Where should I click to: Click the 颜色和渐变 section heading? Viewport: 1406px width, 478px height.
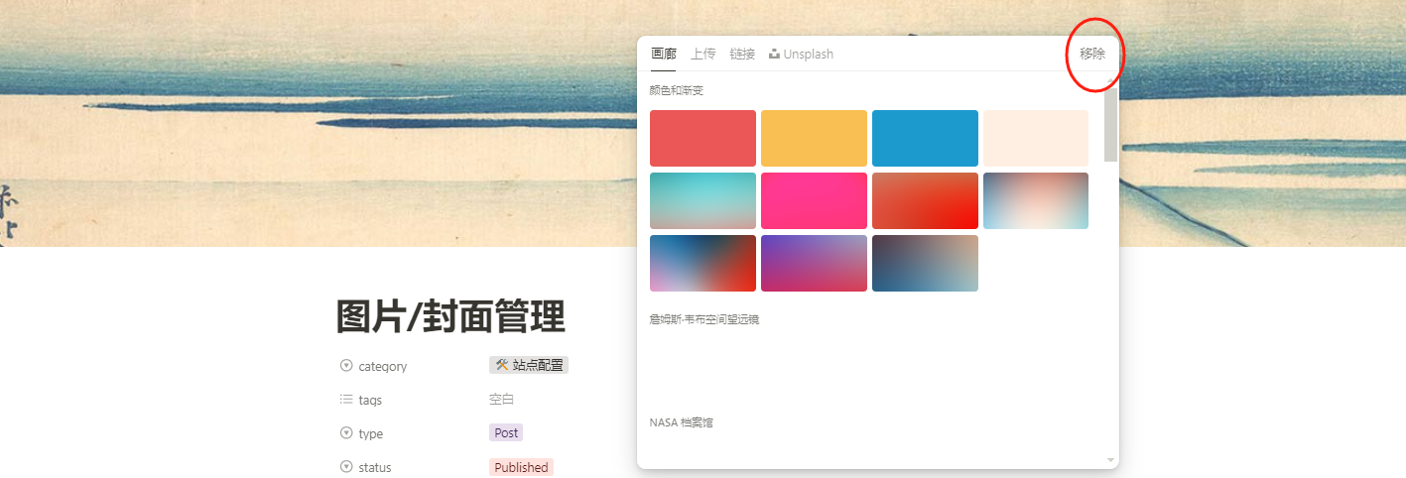[x=677, y=90]
